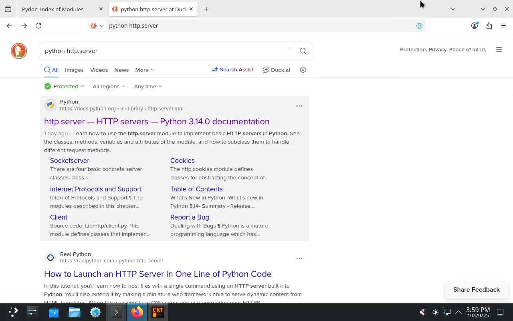Click the DuckDuckGo duck logo
The height and width of the screenshot is (321, 513).
click(x=19, y=51)
